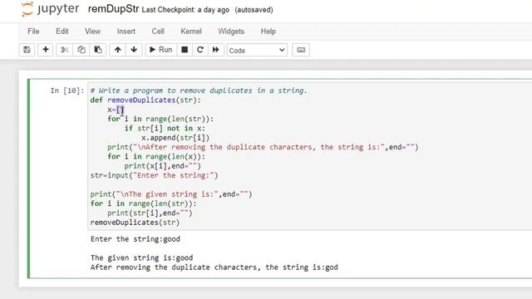Viewport: 532px width, 299px height.
Task: Copy selected cells icon
Action: coord(81,50)
